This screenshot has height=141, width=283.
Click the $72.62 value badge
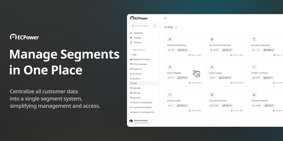(183, 78)
